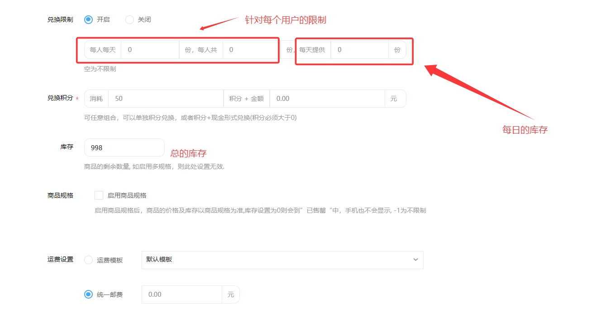Viewport: 591px width, 309px height.
Task: Focus the 每人每天 limit input field
Action: coord(150,50)
